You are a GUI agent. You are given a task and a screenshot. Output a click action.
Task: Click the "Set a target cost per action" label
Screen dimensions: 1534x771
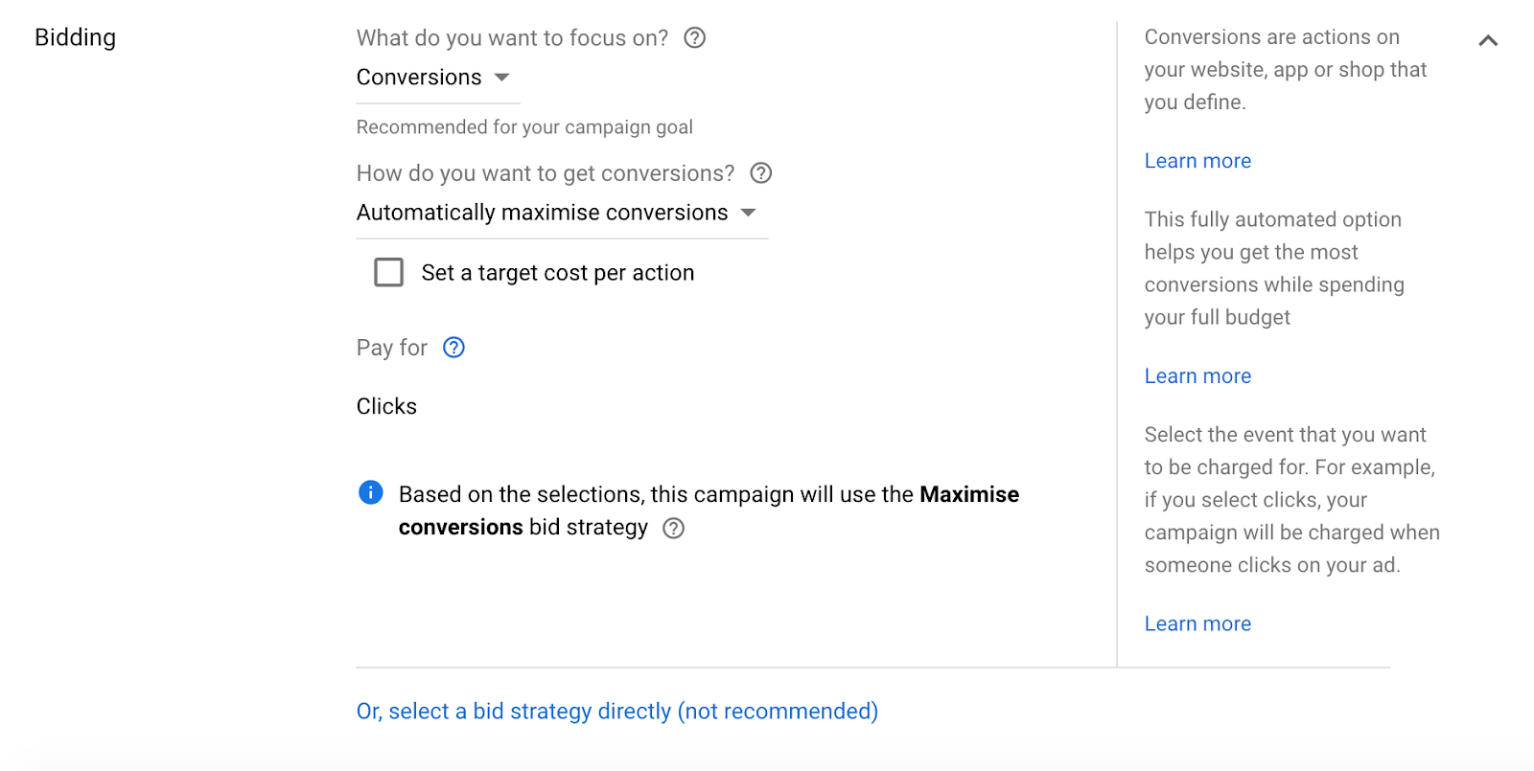[x=557, y=273]
